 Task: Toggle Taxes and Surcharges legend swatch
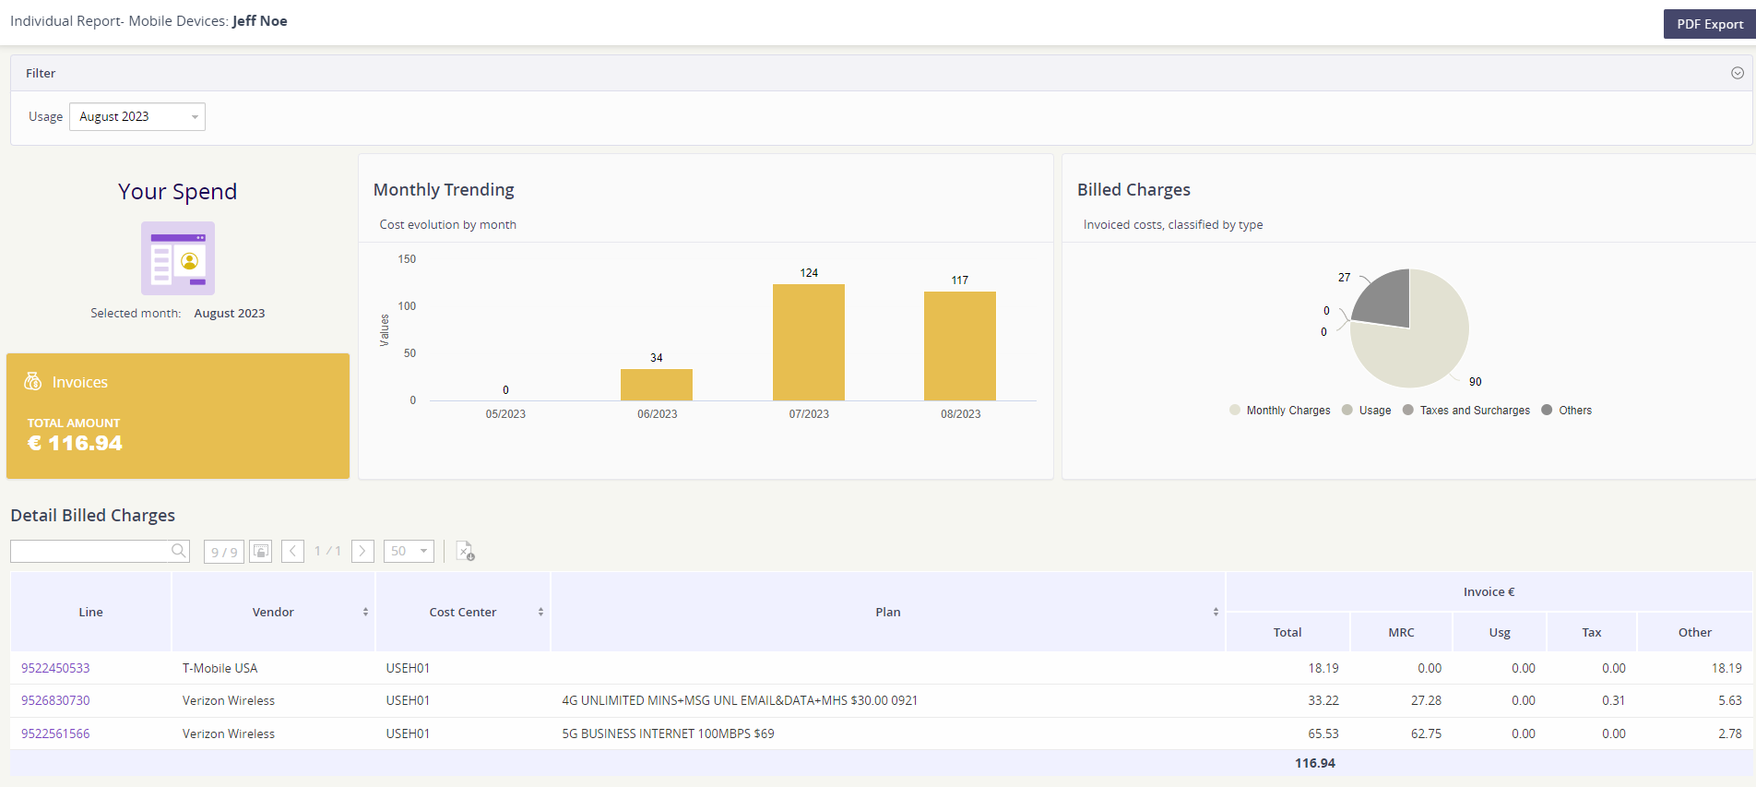1408,410
